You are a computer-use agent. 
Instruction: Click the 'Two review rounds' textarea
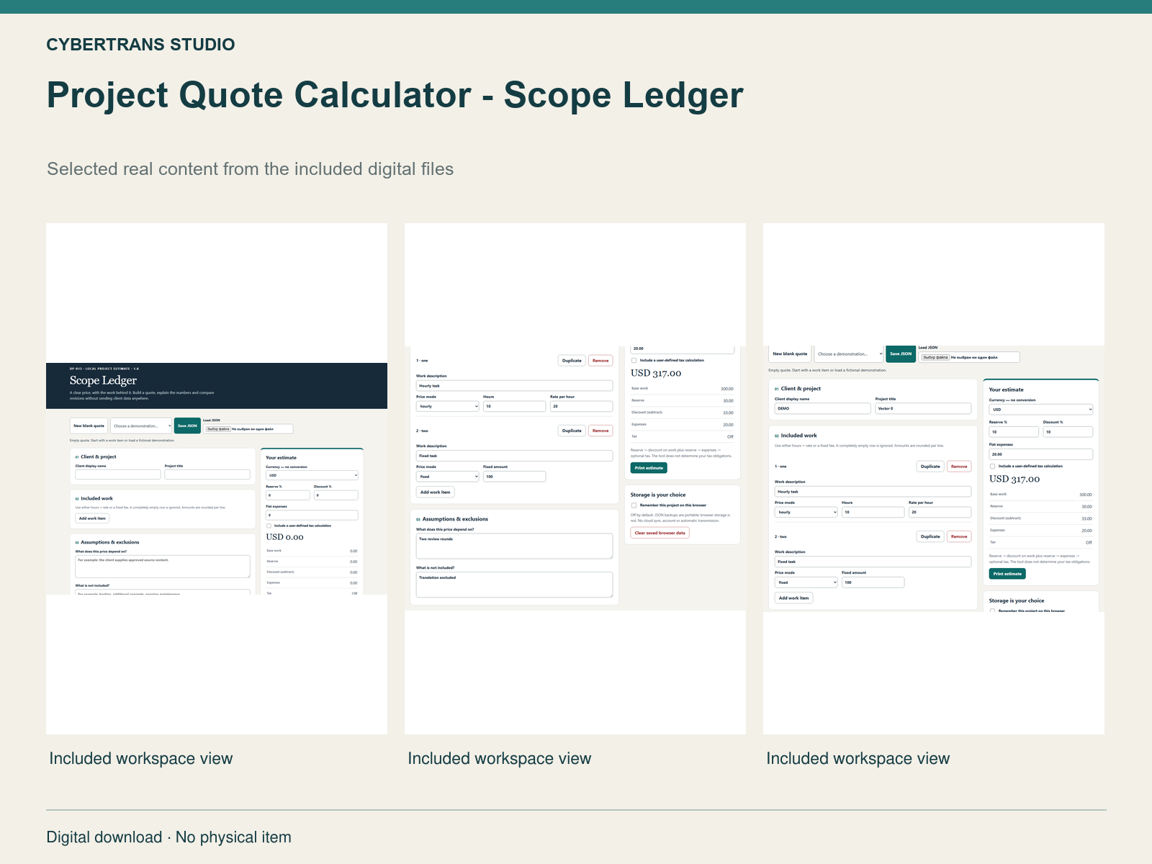pyautogui.click(x=514, y=546)
